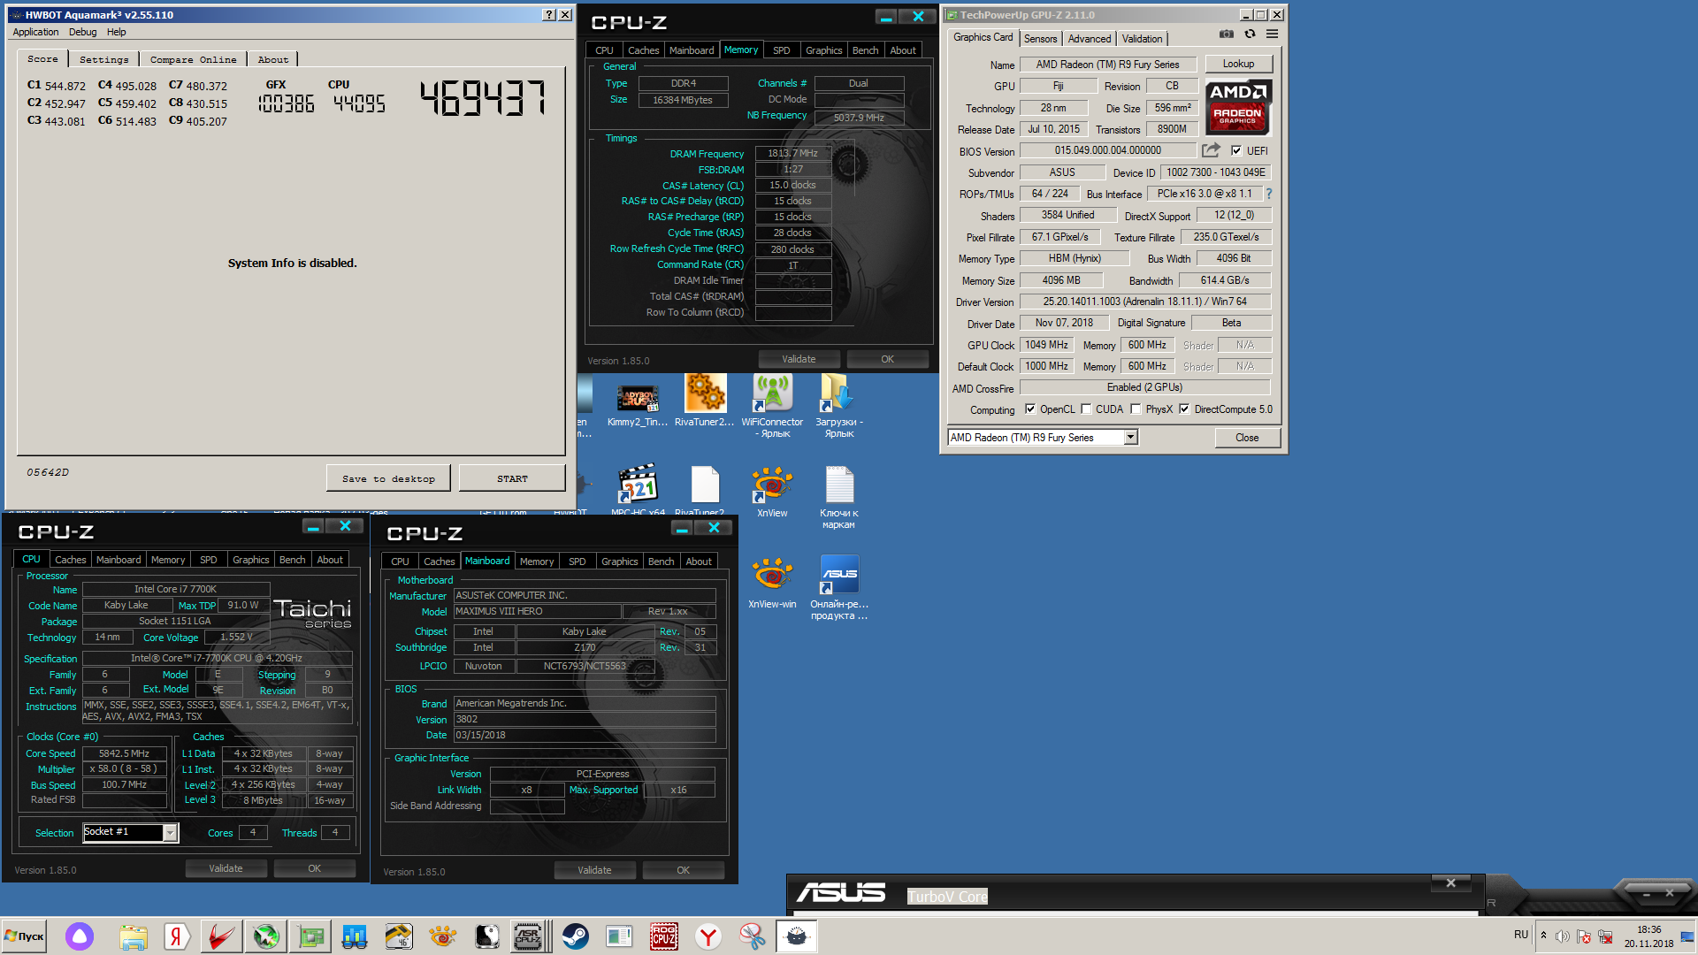Open the Application menu in HWBOT Aquamark

click(x=35, y=32)
